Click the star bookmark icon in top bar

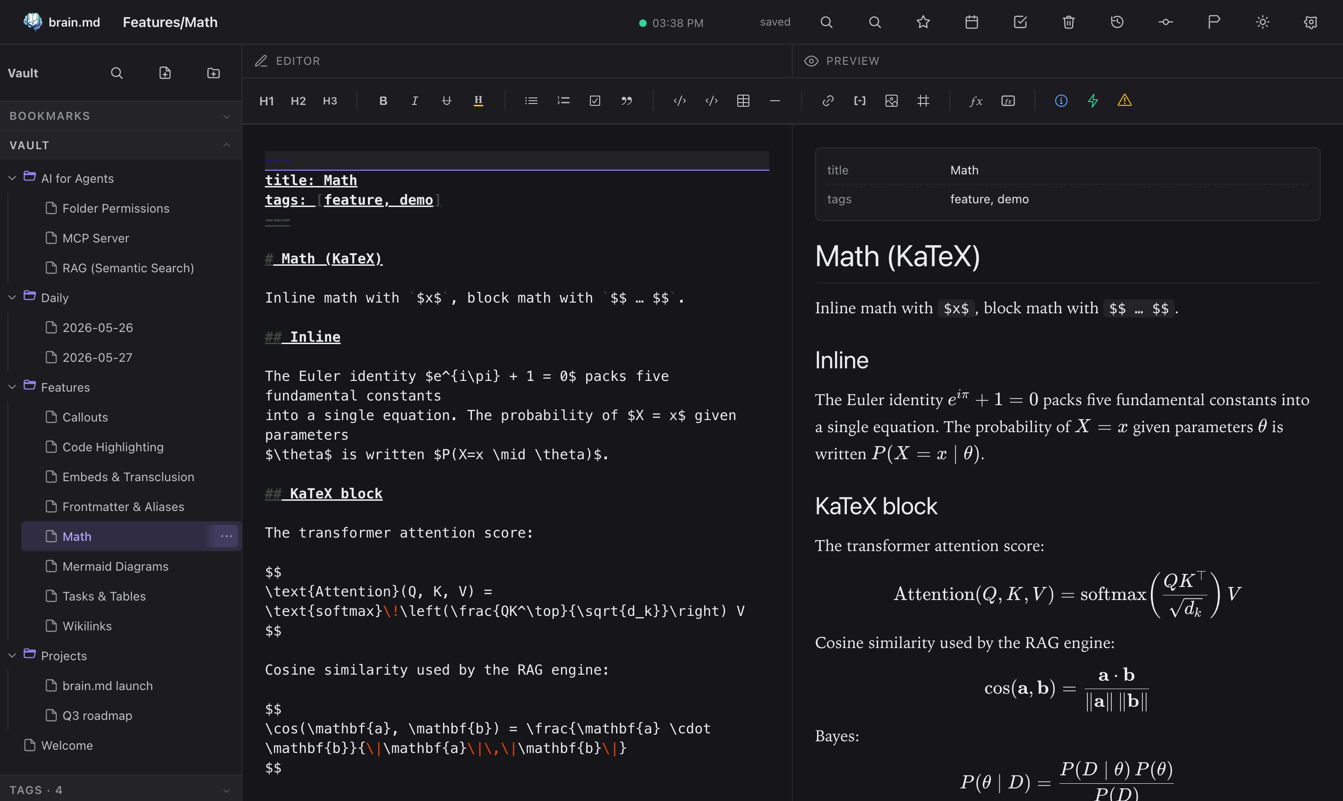click(x=923, y=22)
